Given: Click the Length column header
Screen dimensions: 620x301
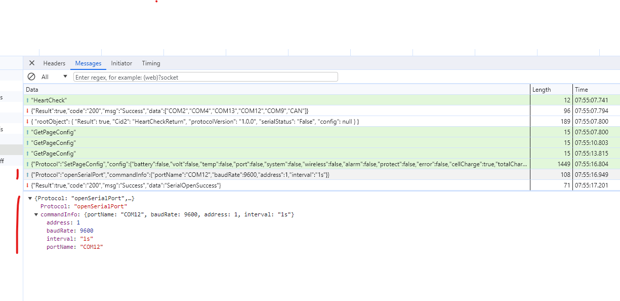Looking at the screenshot, I should pyautogui.click(x=551, y=90).
